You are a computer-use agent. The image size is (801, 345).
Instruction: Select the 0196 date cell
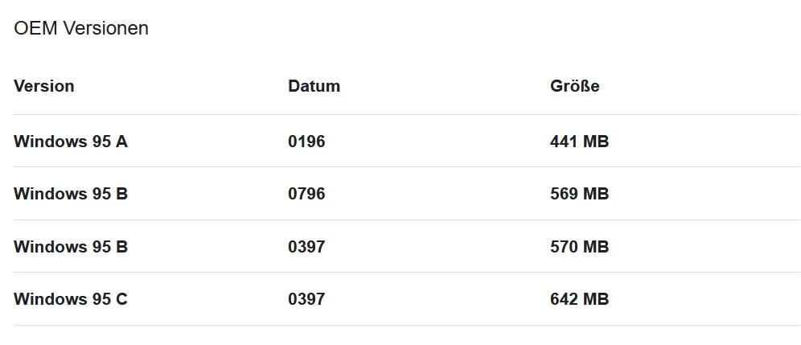(x=306, y=141)
